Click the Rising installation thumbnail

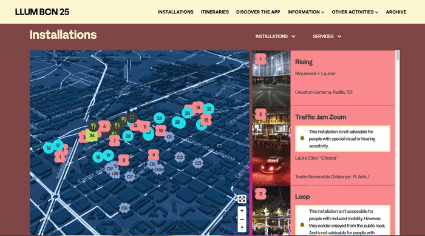pos(271,78)
